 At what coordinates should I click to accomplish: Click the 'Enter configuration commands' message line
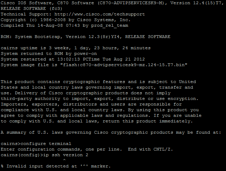tap(87, 149)
